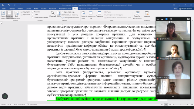
Task: Select the Черновик view option
Action: click(x=25, y=15)
